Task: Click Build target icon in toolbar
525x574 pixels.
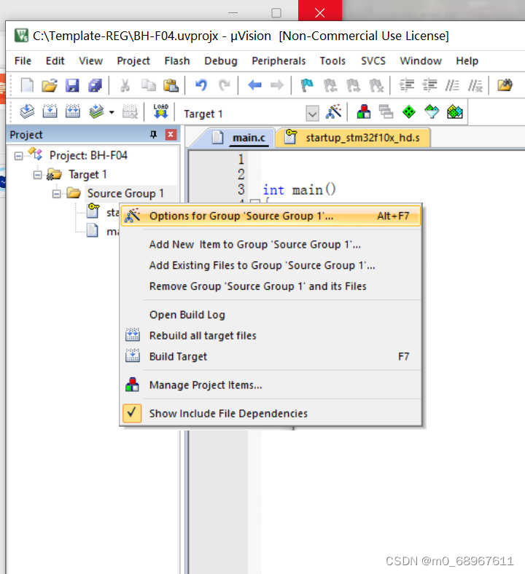Action: 50,111
